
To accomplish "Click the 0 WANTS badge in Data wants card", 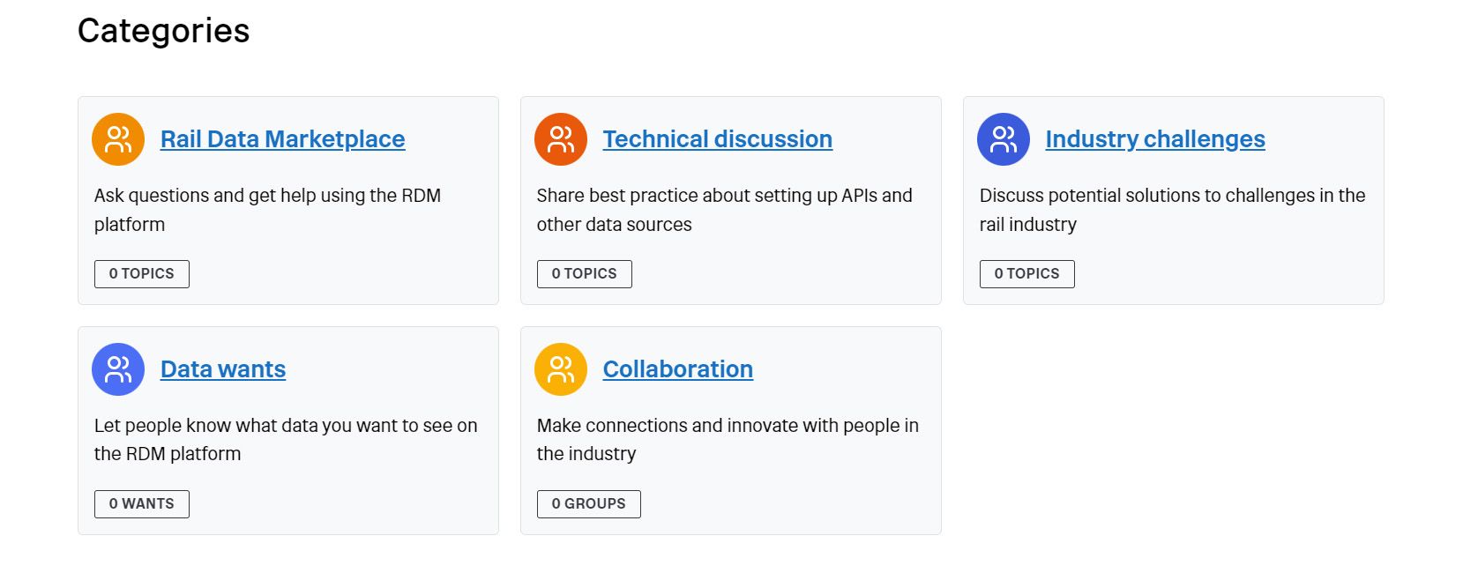I will [x=141, y=503].
